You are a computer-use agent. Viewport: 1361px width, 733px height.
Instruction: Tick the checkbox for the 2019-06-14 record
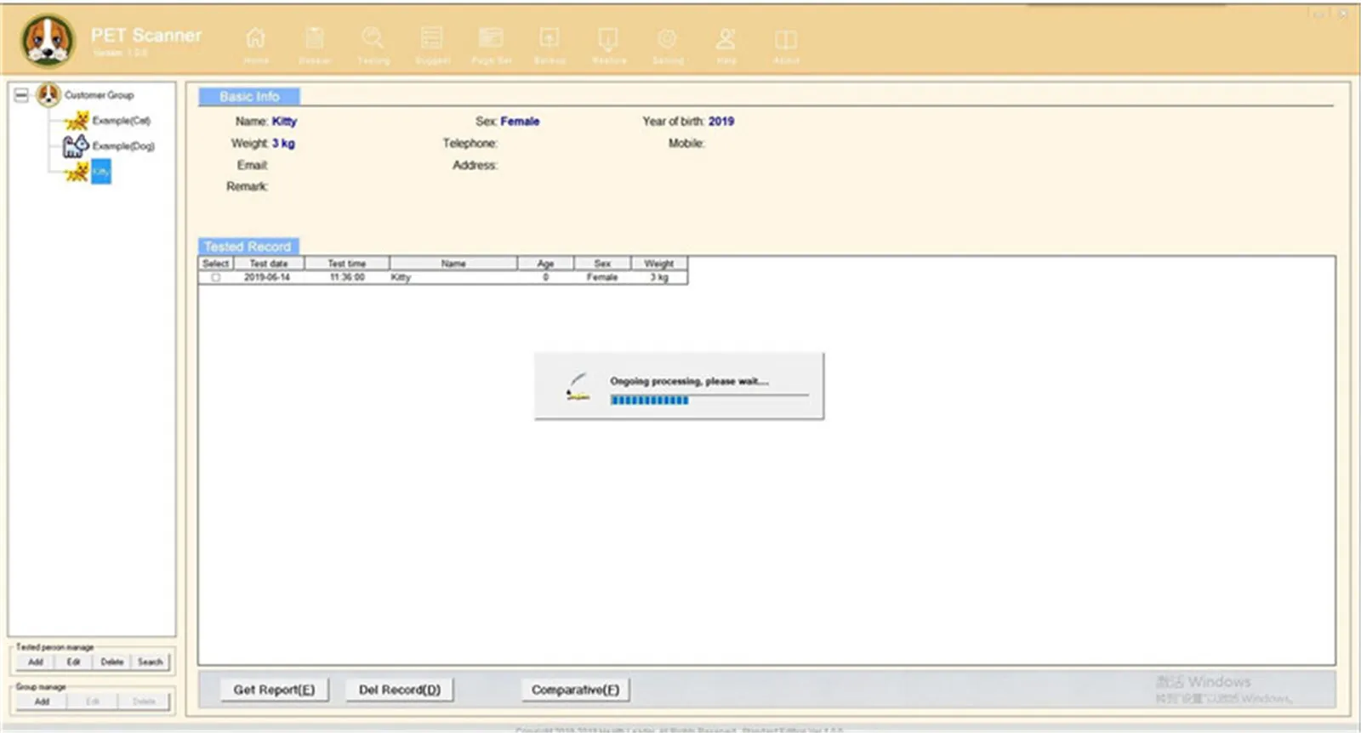pyautogui.click(x=216, y=278)
